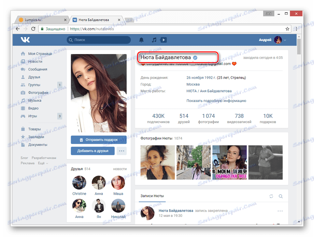Expand account dropdown arrow next to Андрей
Viewport: 314px width, 237px height.
pos(285,40)
